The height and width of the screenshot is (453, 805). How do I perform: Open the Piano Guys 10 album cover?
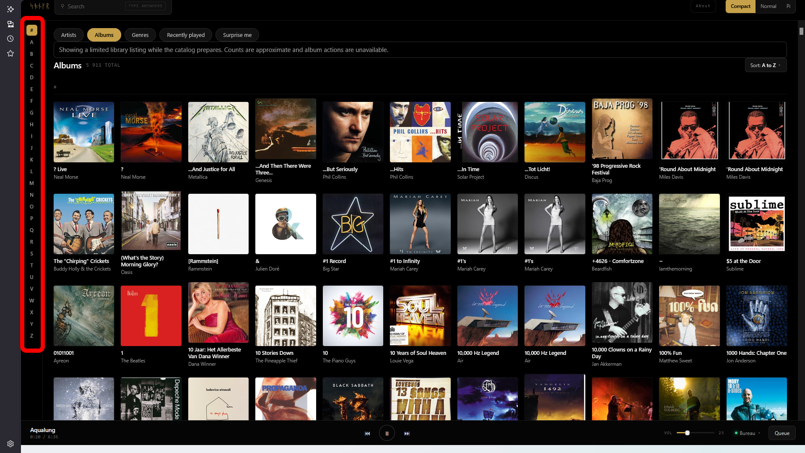tap(353, 316)
